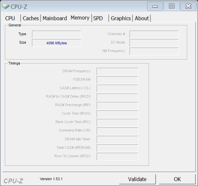Select the Size field showing 4096 MBytes
This screenshot has width=198, height=186.
[x=56, y=43]
